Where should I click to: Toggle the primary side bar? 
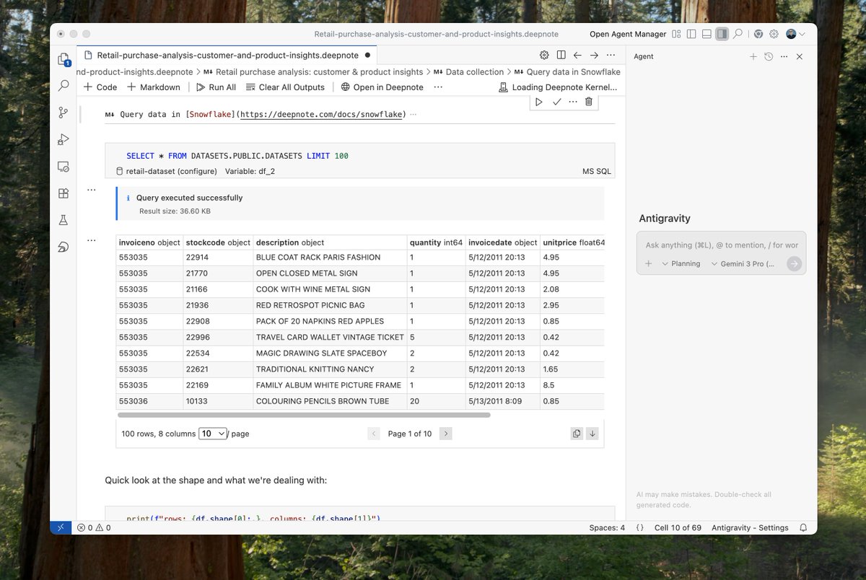coord(691,34)
